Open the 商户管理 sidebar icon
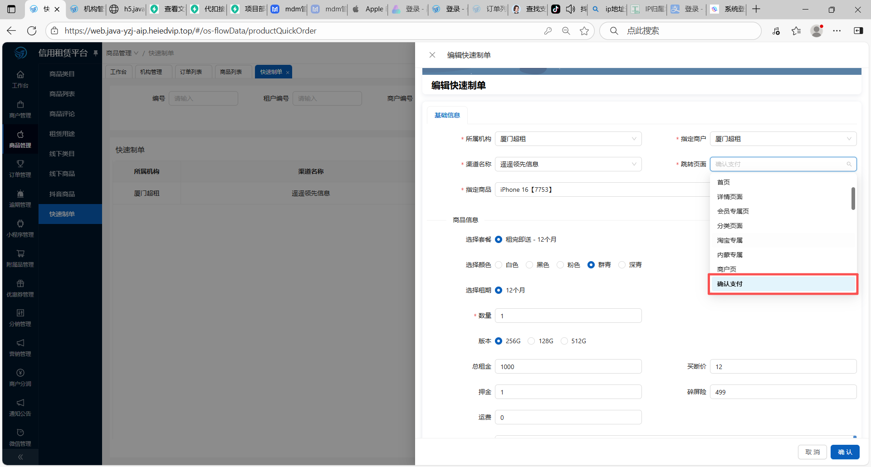Screen dimensions: 871x467 pyautogui.click(x=20, y=105)
